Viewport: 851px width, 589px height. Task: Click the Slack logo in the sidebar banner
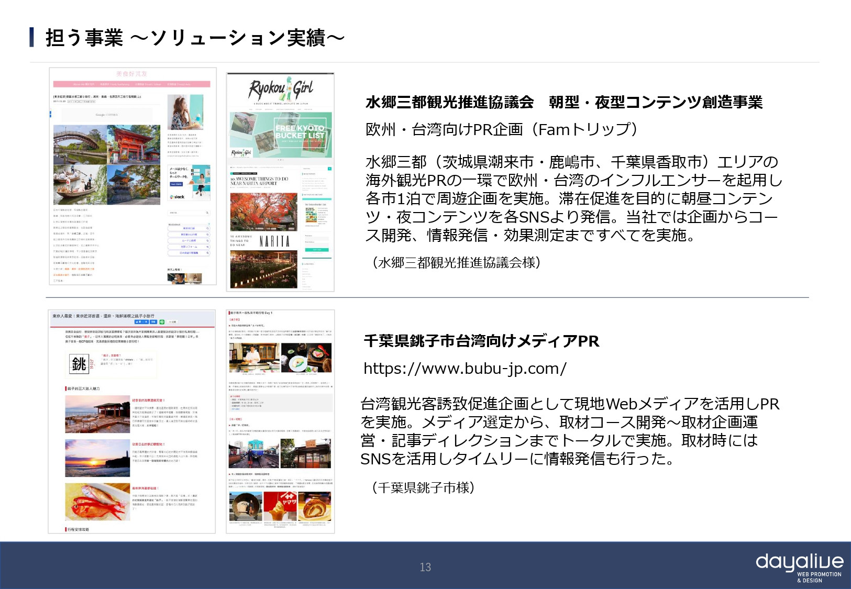177,197
